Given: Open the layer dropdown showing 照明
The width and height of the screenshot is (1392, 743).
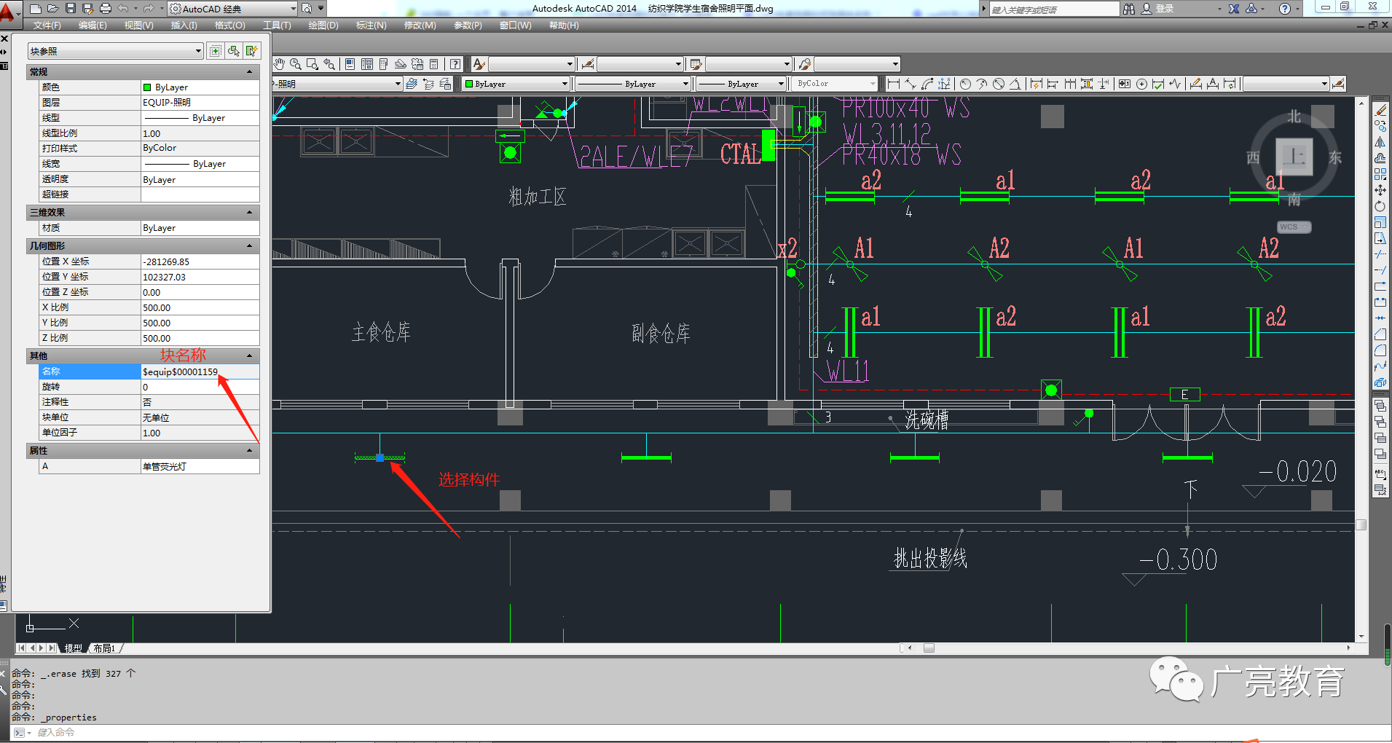Looking at the screenshot, I should point(337,84).
